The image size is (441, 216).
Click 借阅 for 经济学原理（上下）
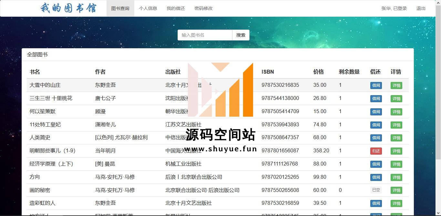tap(376, 164)
